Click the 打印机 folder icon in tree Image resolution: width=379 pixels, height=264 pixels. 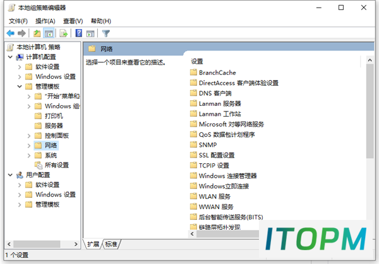[38, 116]
